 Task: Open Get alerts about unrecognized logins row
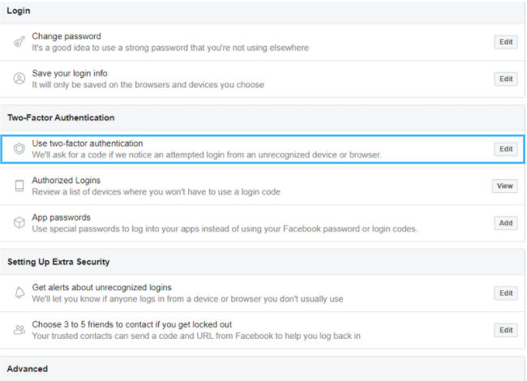tap(263, 293)
